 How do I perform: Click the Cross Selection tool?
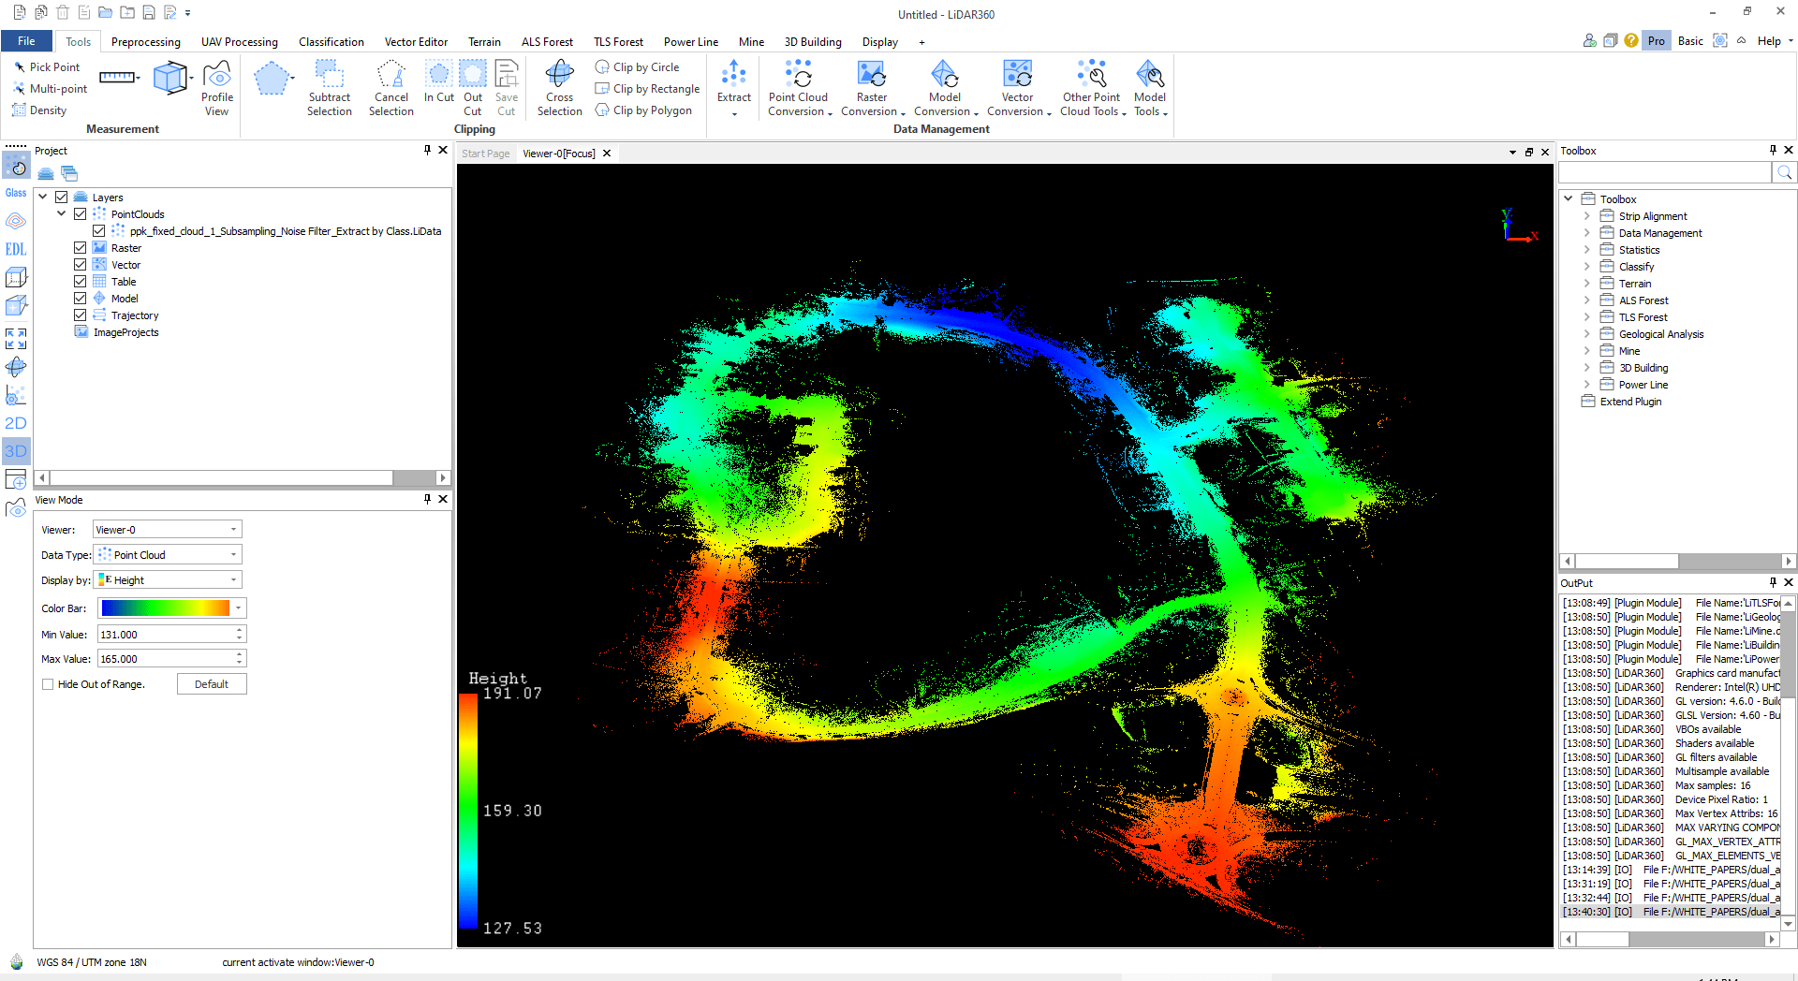pos(559,87)
